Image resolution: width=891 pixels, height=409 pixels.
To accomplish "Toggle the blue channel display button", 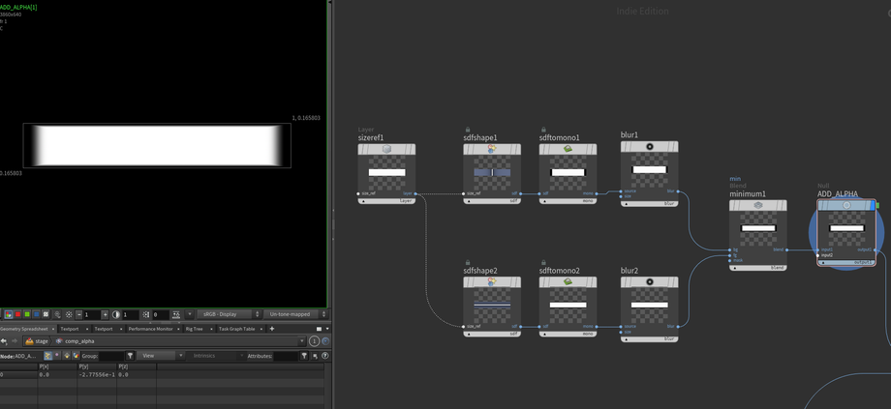I will click(36, 314).
